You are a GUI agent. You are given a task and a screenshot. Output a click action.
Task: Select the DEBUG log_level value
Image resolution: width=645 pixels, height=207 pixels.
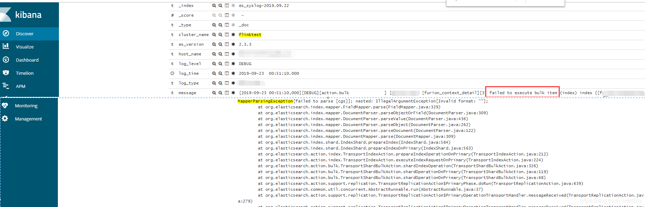click(x=245, y=64)
